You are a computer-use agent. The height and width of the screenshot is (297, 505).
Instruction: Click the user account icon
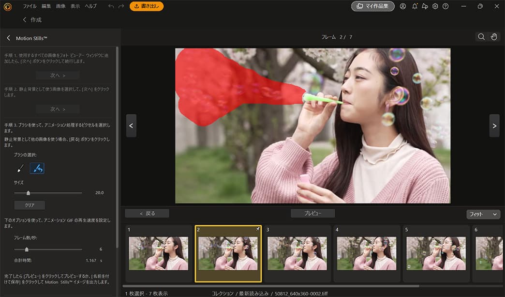[x=403, y=6]
